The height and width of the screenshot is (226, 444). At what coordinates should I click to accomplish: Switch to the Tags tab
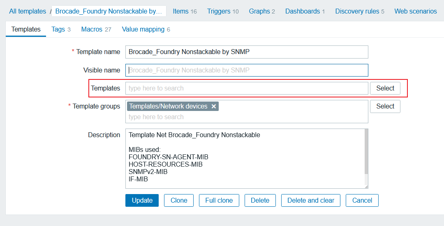click(61, 29)
